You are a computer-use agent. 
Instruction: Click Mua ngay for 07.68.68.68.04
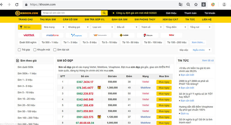point(164,123)
